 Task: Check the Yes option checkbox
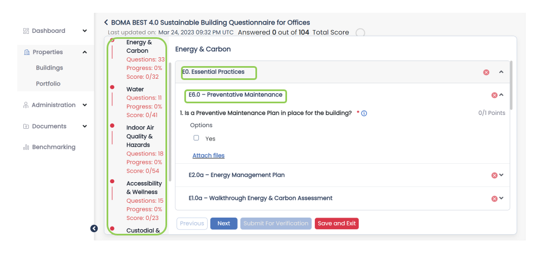tap(196, 138)
